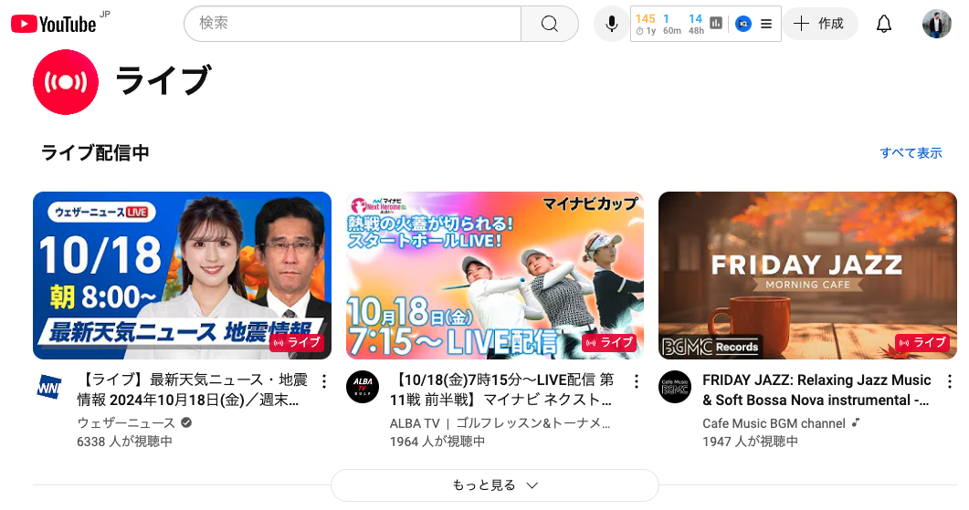The height and width of the screenshot is (510, 969).
Task: Open the すべて表示 link
Action: point(911,152)
